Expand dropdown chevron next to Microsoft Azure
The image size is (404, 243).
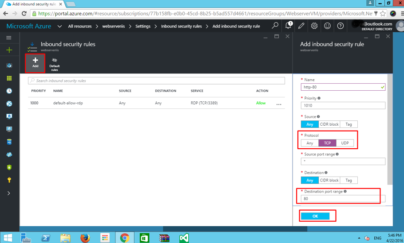pos(59,26)
